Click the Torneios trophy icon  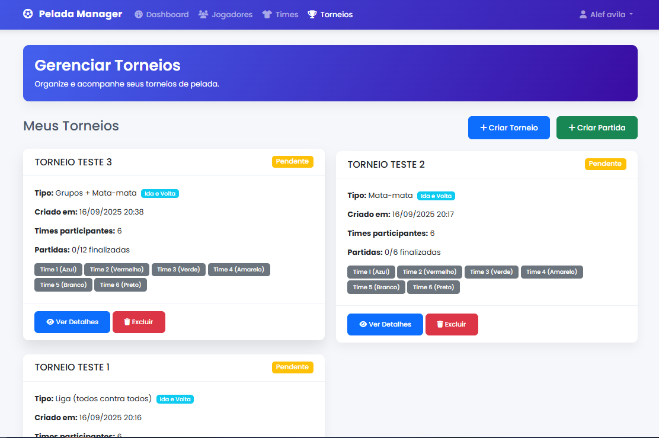tap(312, 15)
